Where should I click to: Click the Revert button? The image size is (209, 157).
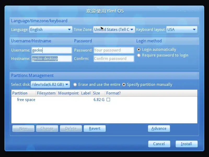pos(95,128)
